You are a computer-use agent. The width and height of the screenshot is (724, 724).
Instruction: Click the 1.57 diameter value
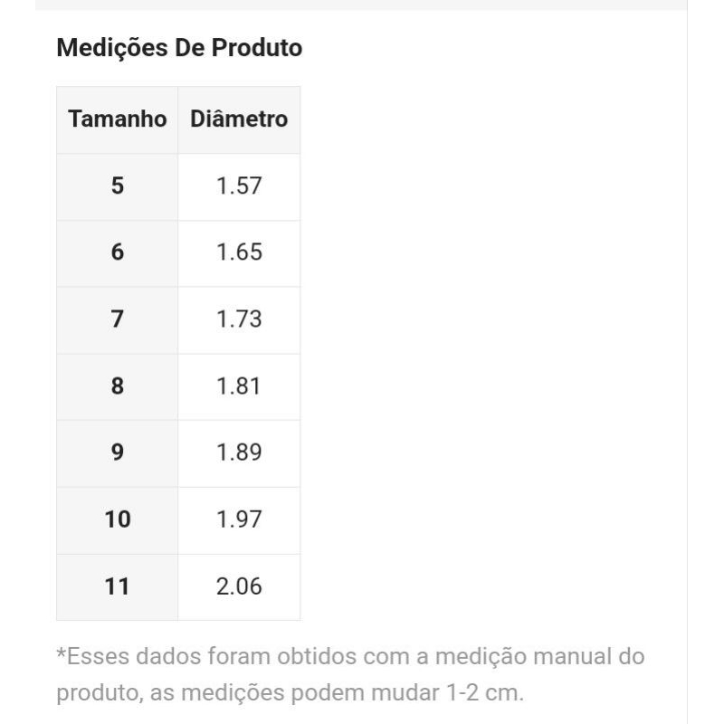point(239,186)
